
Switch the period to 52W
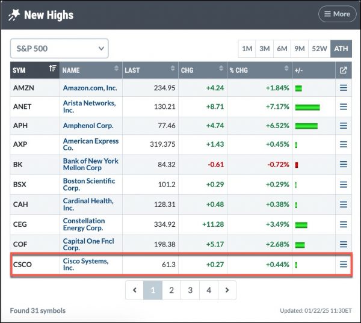click(319, 49)
